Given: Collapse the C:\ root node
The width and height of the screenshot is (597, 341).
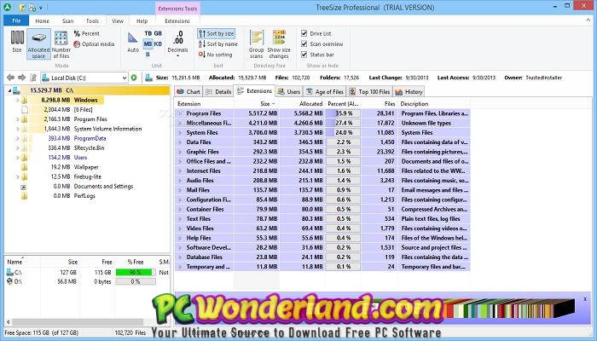Looking at the screenshot, I should click(x=10, y=90).
